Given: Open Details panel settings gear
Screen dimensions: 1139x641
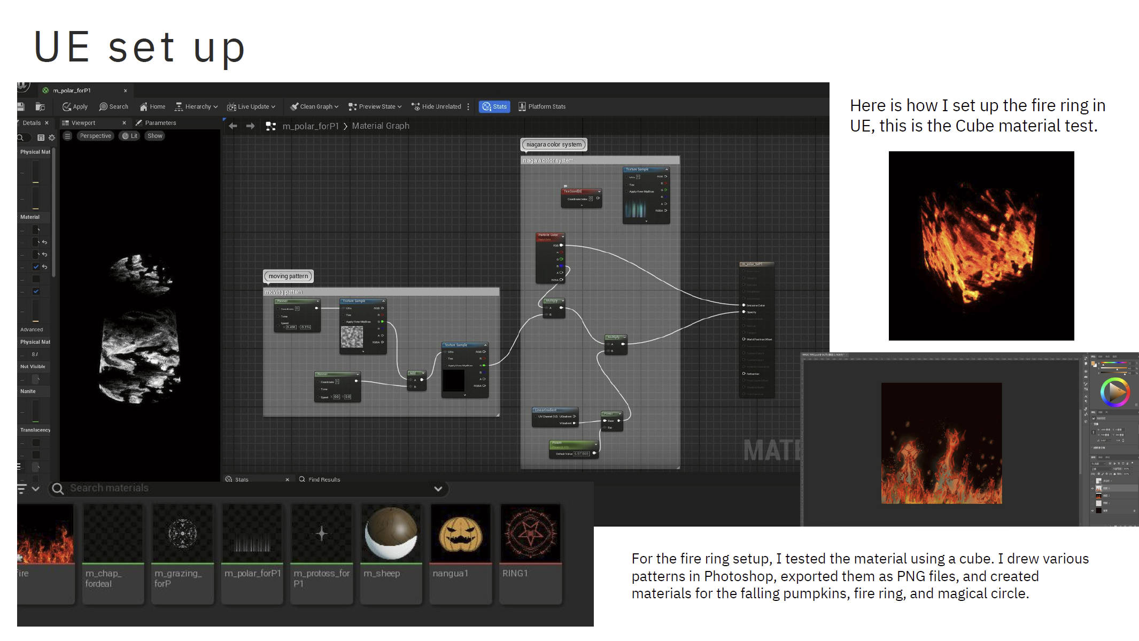Looking at the screenshot, I should click(x=52, y=137).
